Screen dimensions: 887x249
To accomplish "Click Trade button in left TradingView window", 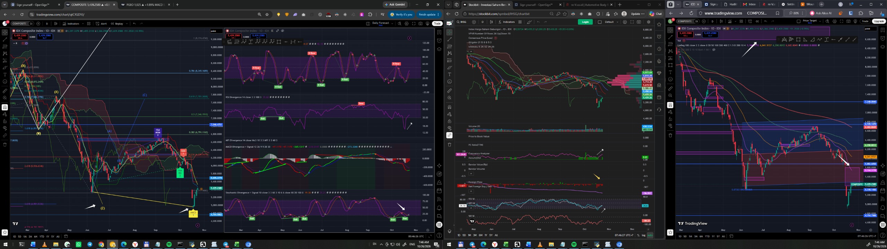I will pyautogui.click(x=437, y=24).
